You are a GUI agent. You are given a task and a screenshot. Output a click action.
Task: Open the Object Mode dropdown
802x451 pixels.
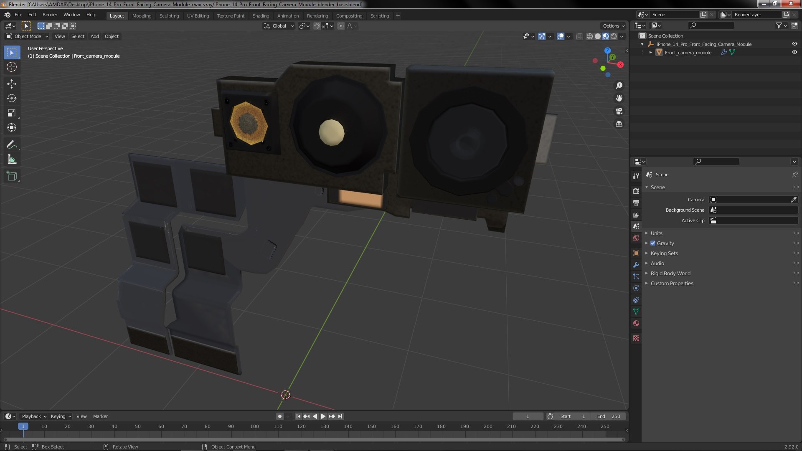pos(27,37)
